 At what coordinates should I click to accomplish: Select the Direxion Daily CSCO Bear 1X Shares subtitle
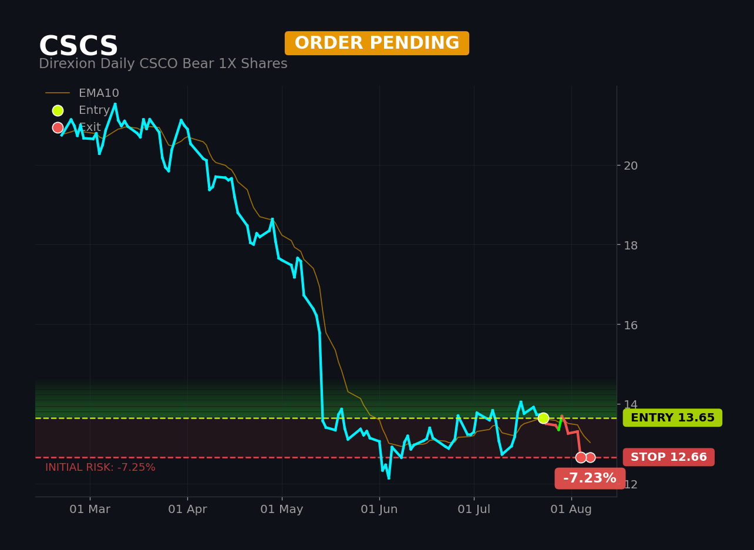163,64
